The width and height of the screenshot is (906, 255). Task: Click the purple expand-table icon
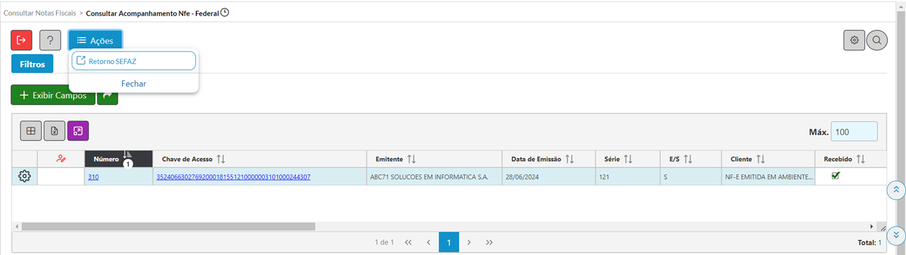[x=78, y=131]
